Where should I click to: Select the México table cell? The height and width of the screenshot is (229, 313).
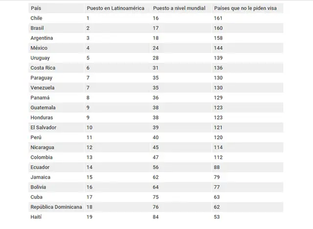[39, 48]
